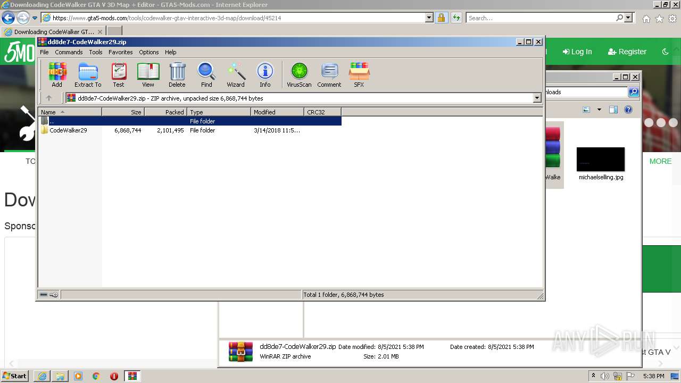This screenshot has height=383, width=681.
Task: Click the WinRAR taskbar button
Action: click(x=132, y=376)
